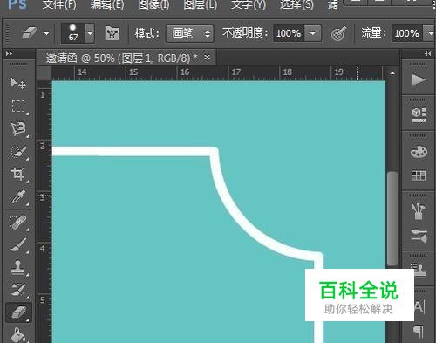Open the Swatches grid panel icon

[x=419, y=175]
